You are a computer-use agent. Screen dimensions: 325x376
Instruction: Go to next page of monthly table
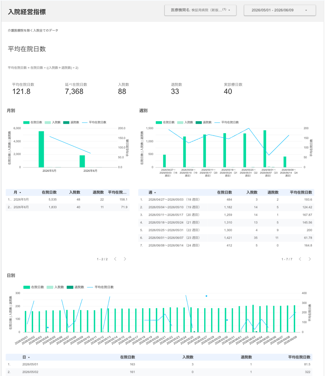125,259
